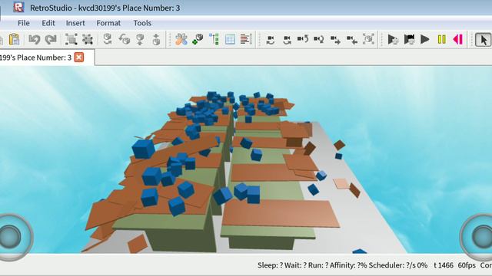Reset the simulation with the pink rewind button
492x276 pixels.
click(458, 39)
